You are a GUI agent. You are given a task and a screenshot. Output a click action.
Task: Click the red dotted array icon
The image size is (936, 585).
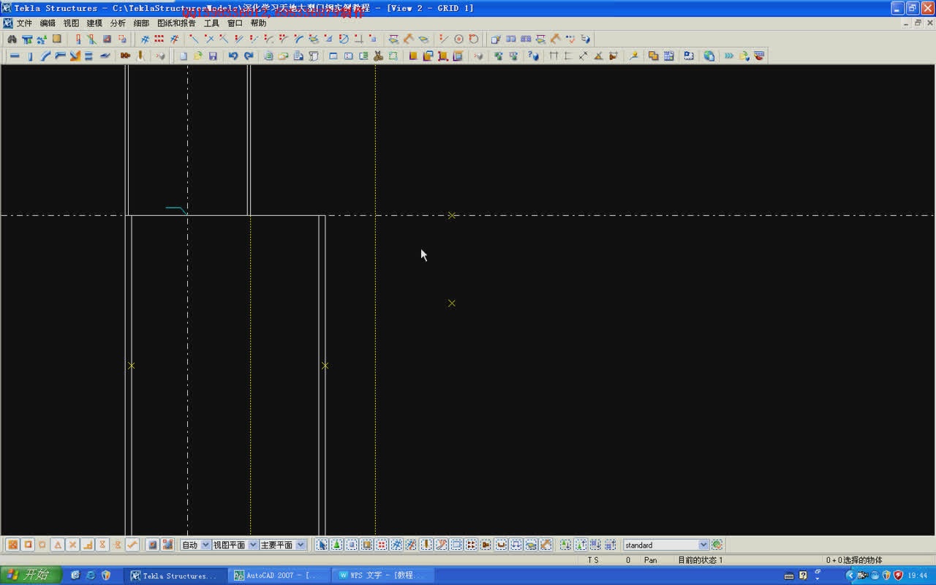(x=159, y=39)
